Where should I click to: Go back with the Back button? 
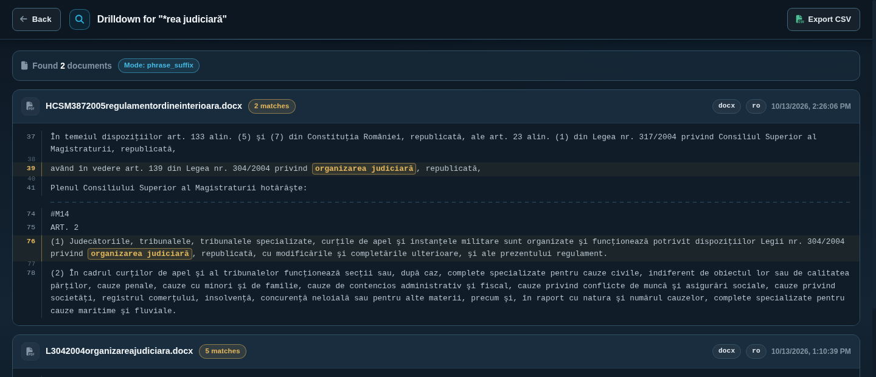[x=36, y=19]
